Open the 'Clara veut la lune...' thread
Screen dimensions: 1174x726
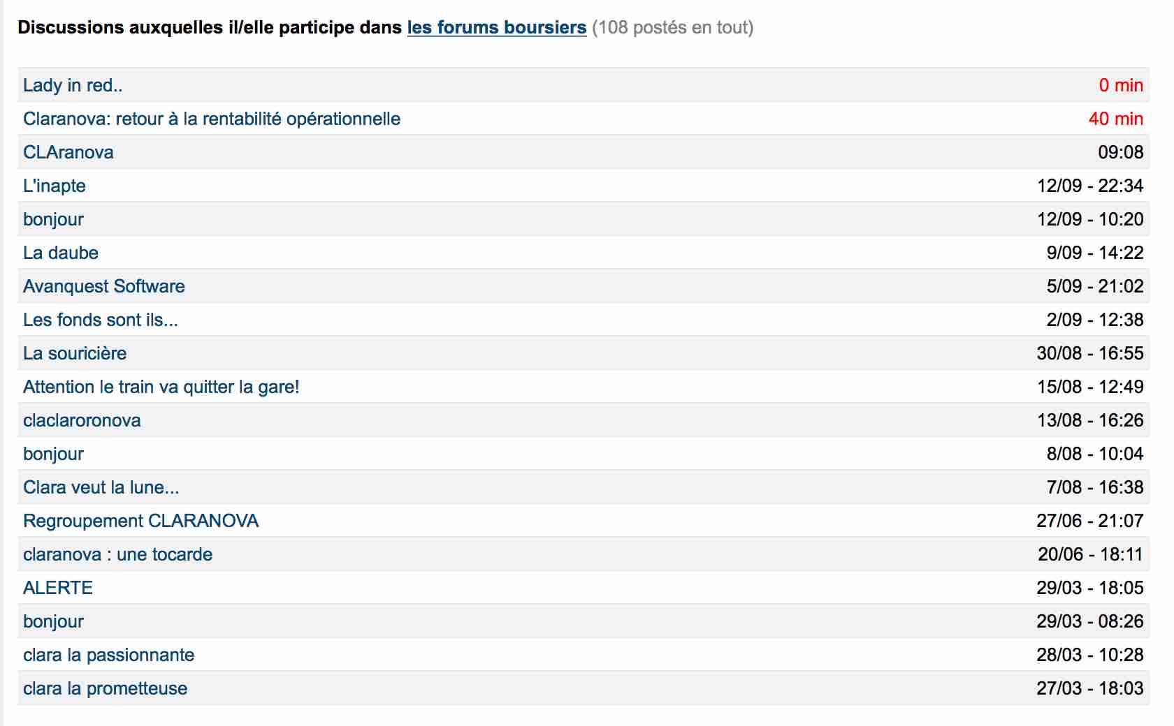(101, 487)
